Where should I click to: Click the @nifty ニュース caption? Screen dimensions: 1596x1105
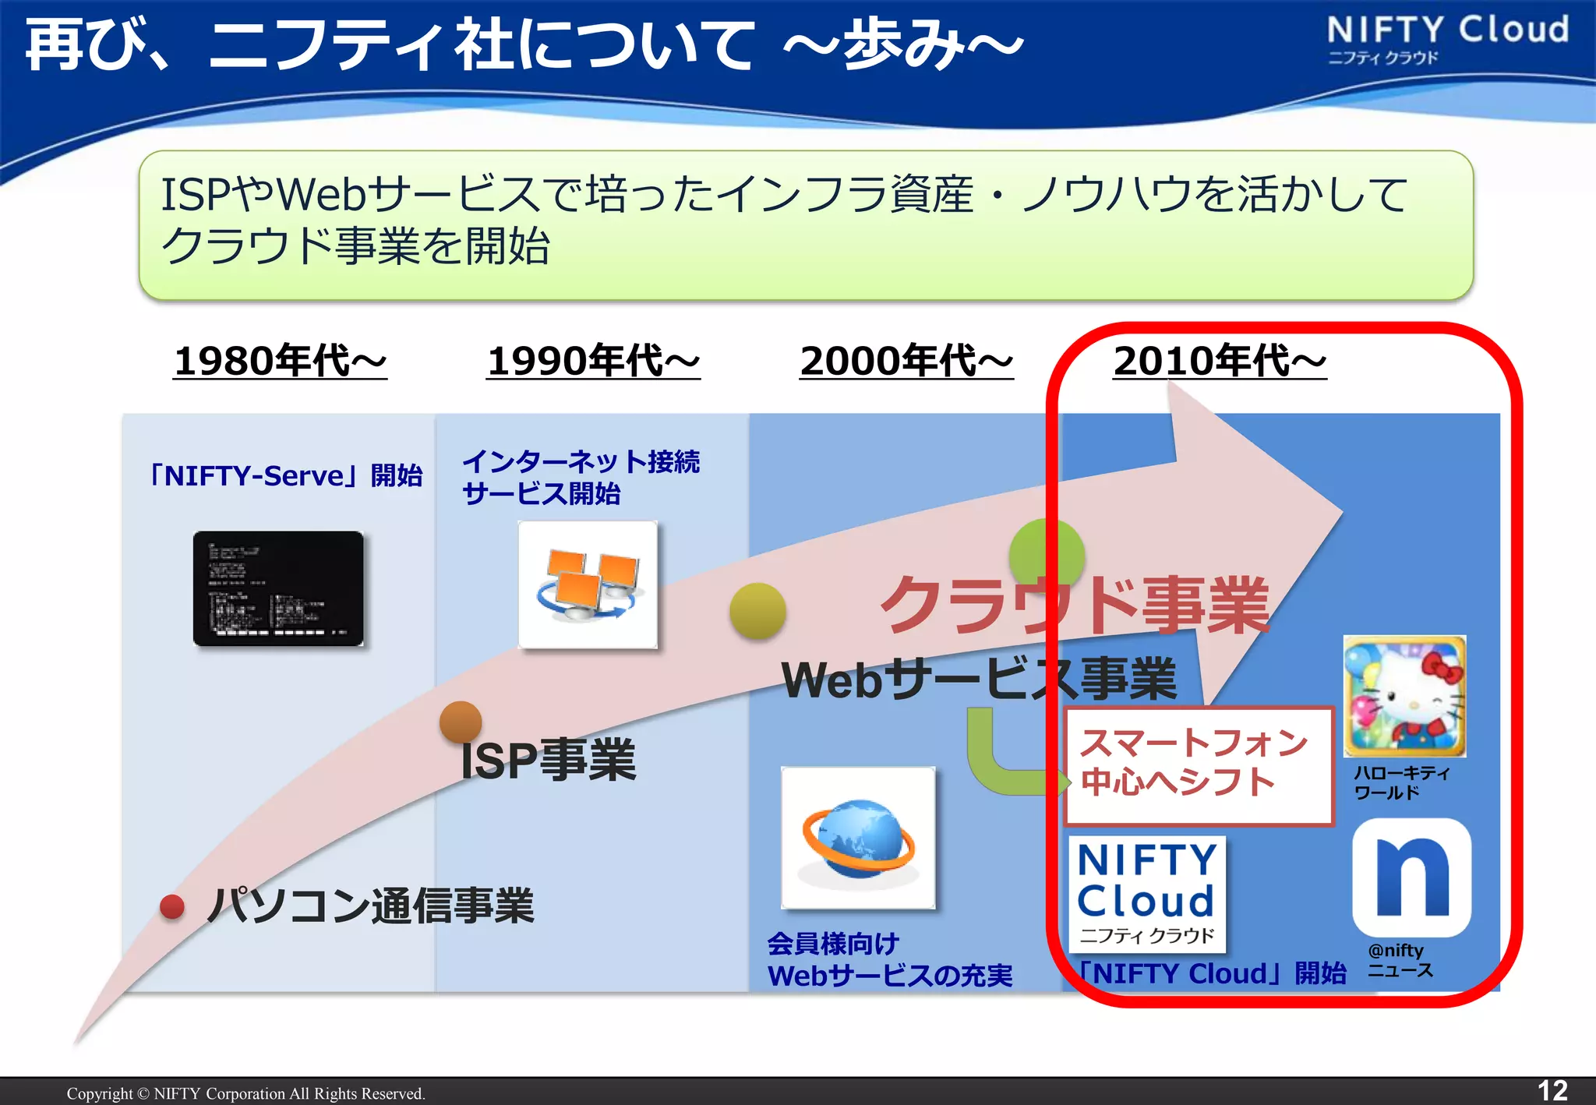1400,960
